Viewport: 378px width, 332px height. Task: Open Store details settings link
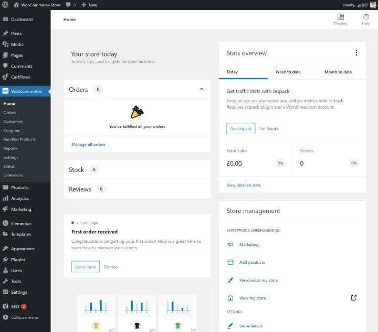(250, 326)
